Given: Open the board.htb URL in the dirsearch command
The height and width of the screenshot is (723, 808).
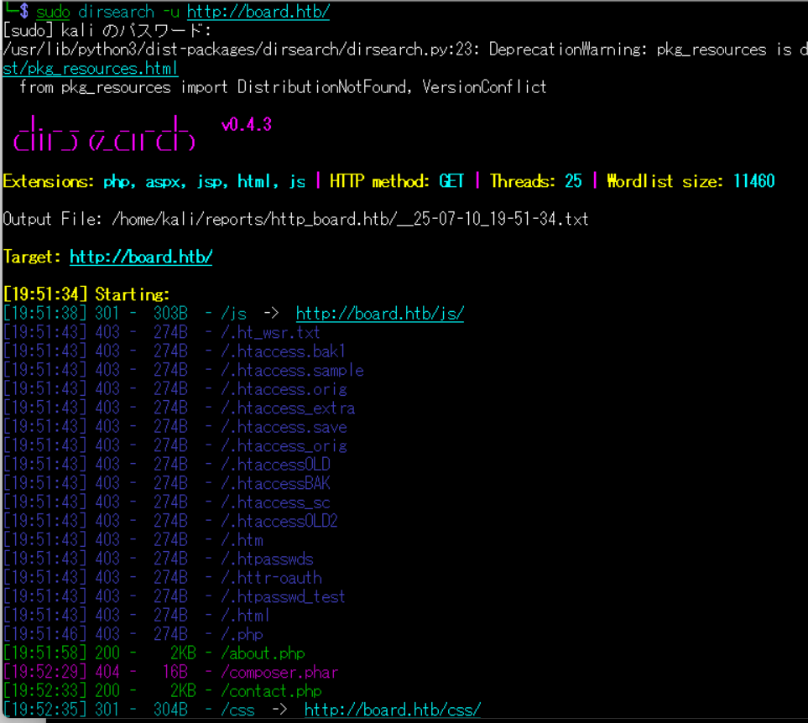Looking at the screenshot, I should pyautogui.click(x=258, y=12).
